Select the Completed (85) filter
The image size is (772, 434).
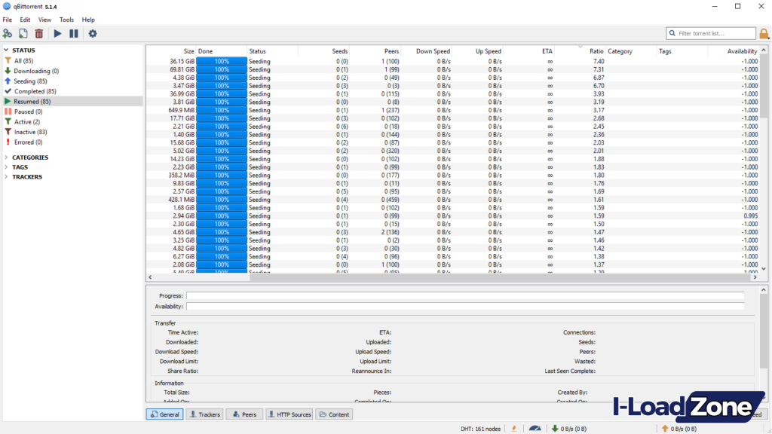(35, 91)
